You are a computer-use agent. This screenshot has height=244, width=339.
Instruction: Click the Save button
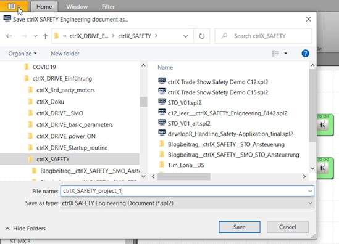pos(240,227)
